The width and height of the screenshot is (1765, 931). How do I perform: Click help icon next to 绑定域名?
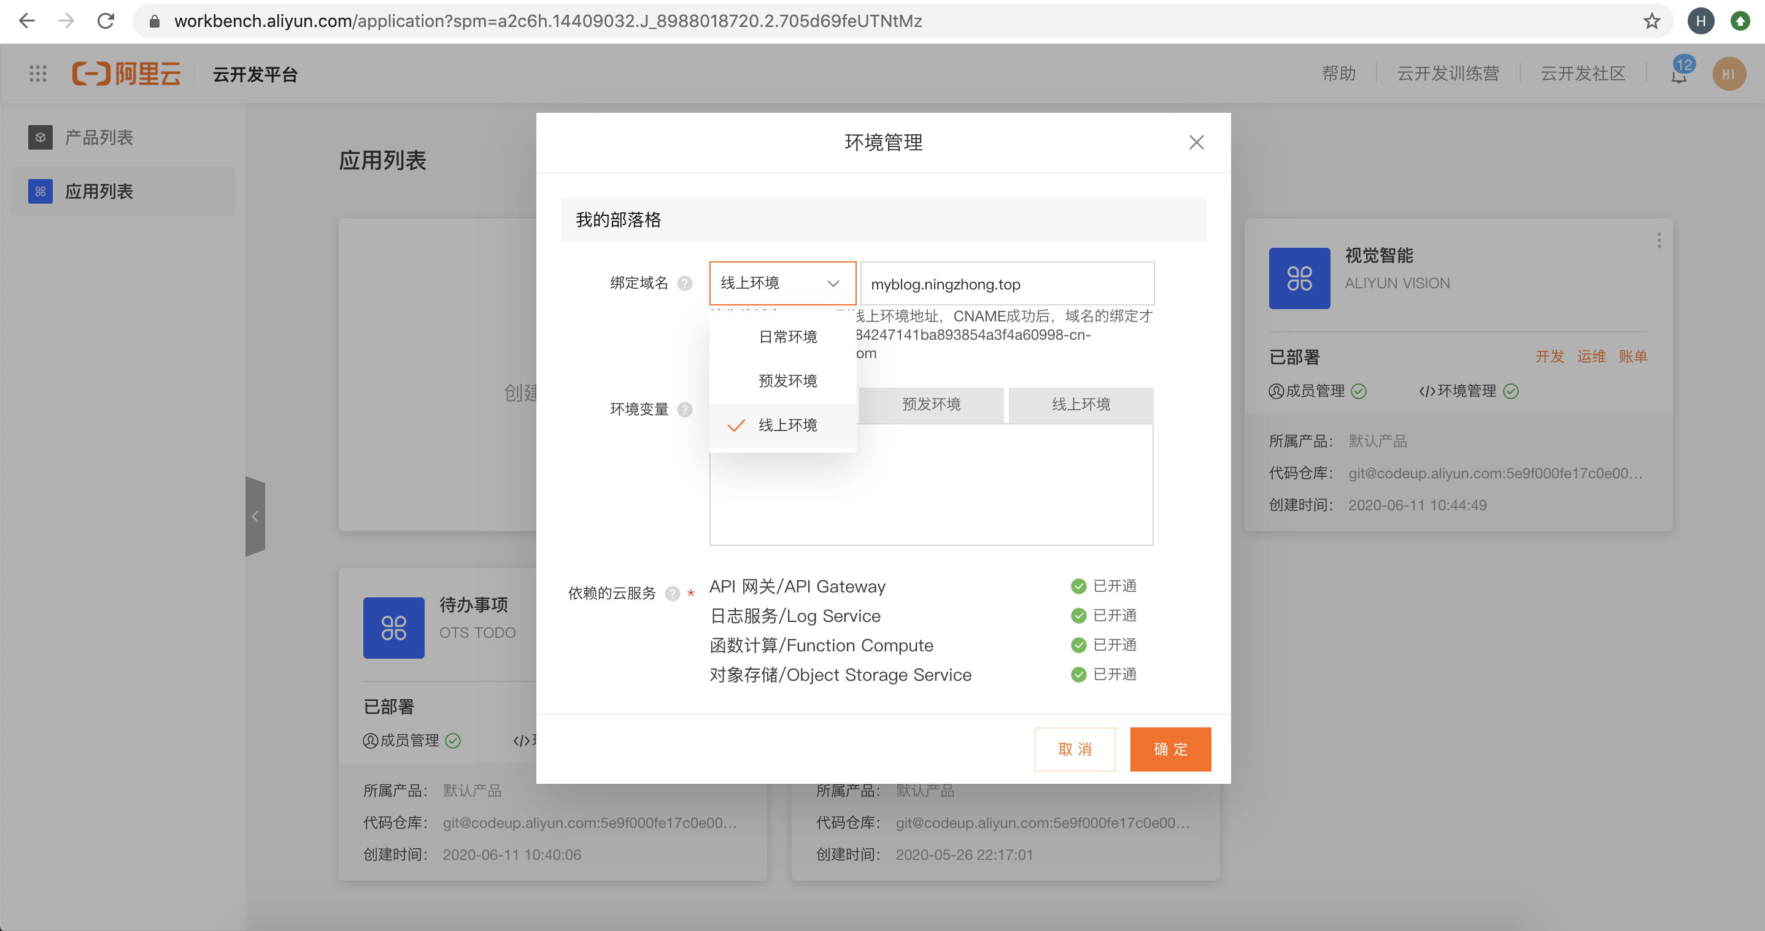pyautogui.click(x=684, y=283)
